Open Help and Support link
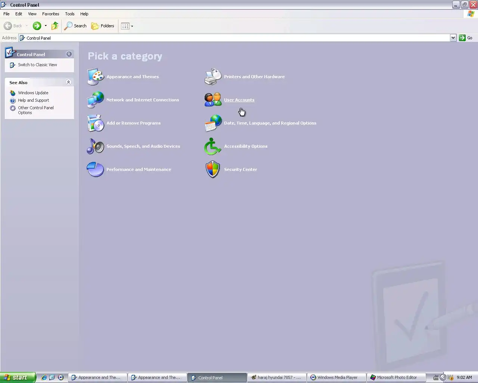Viewport: 478px width, 383px height. 34,100
